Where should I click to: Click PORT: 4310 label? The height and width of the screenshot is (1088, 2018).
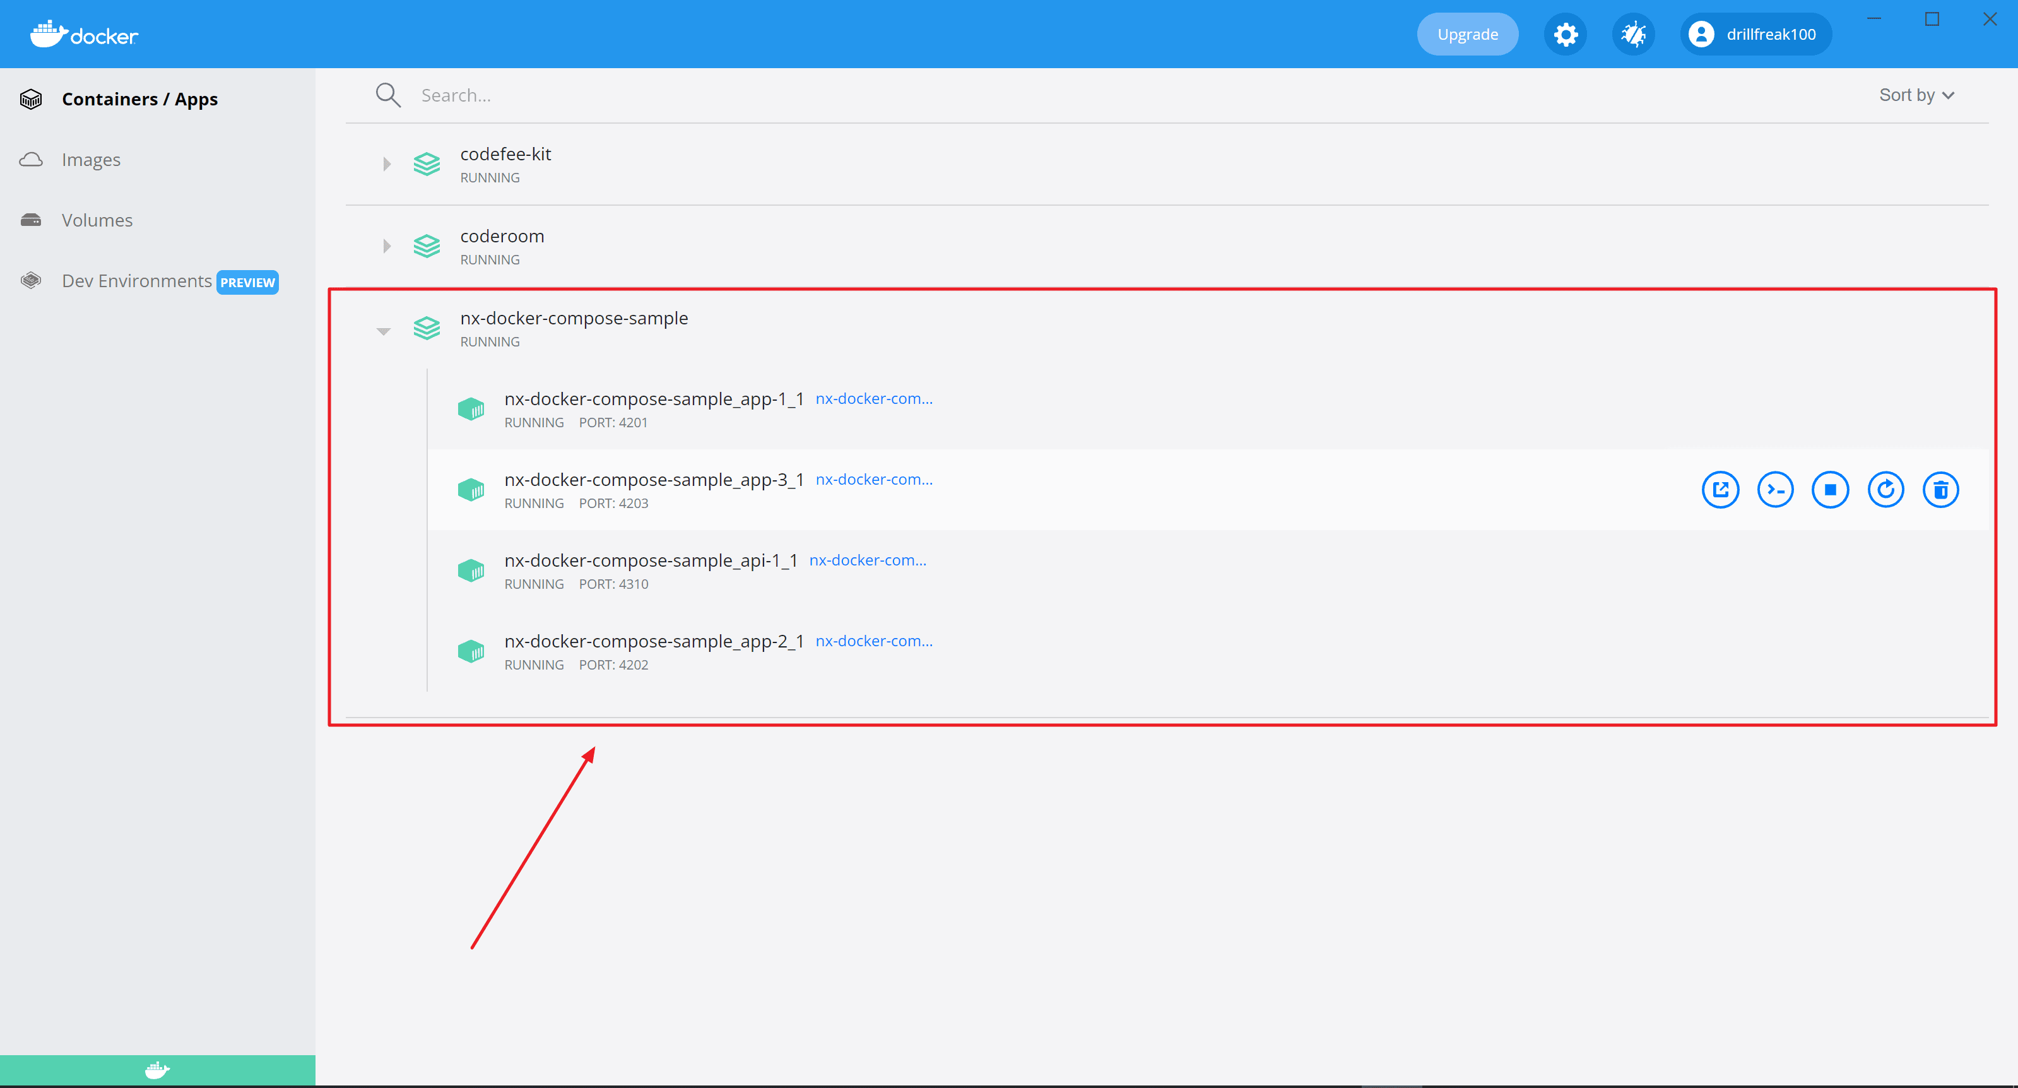(613, 584)
